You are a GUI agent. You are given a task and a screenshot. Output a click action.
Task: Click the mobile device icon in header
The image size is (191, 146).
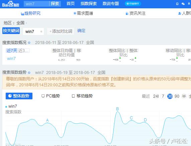point(177,4)
